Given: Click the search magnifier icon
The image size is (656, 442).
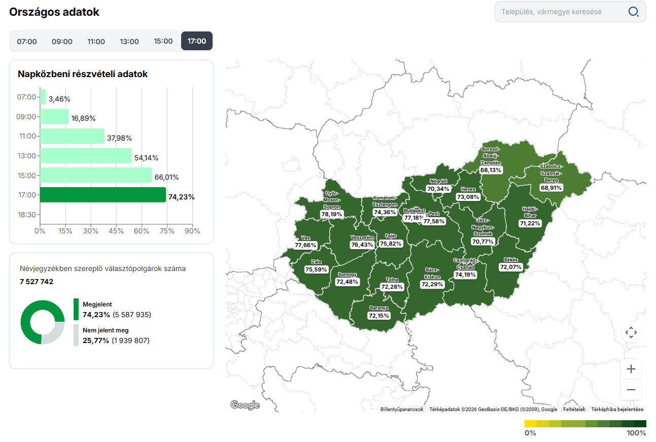Looking at the screenshot, I should point(633,12).
